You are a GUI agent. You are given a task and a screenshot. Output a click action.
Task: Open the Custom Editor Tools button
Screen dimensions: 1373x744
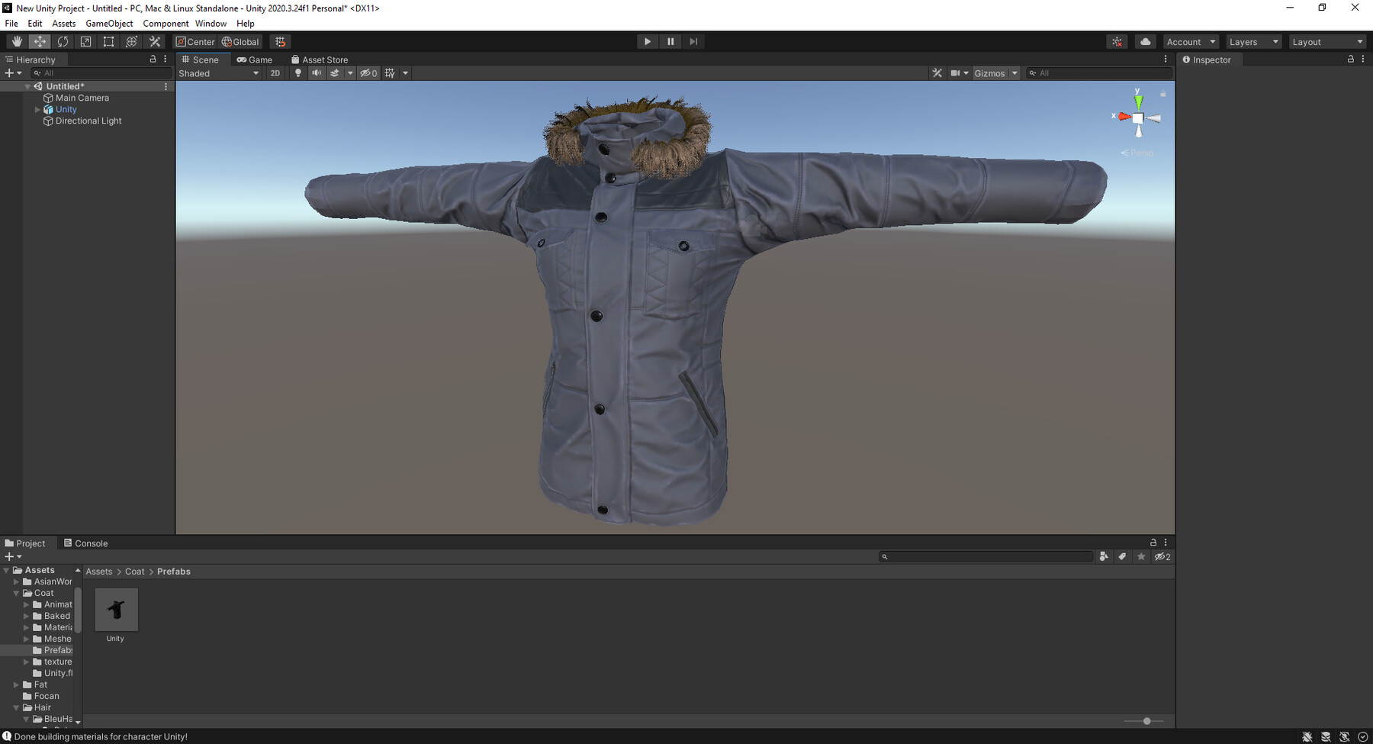(154, 41)
